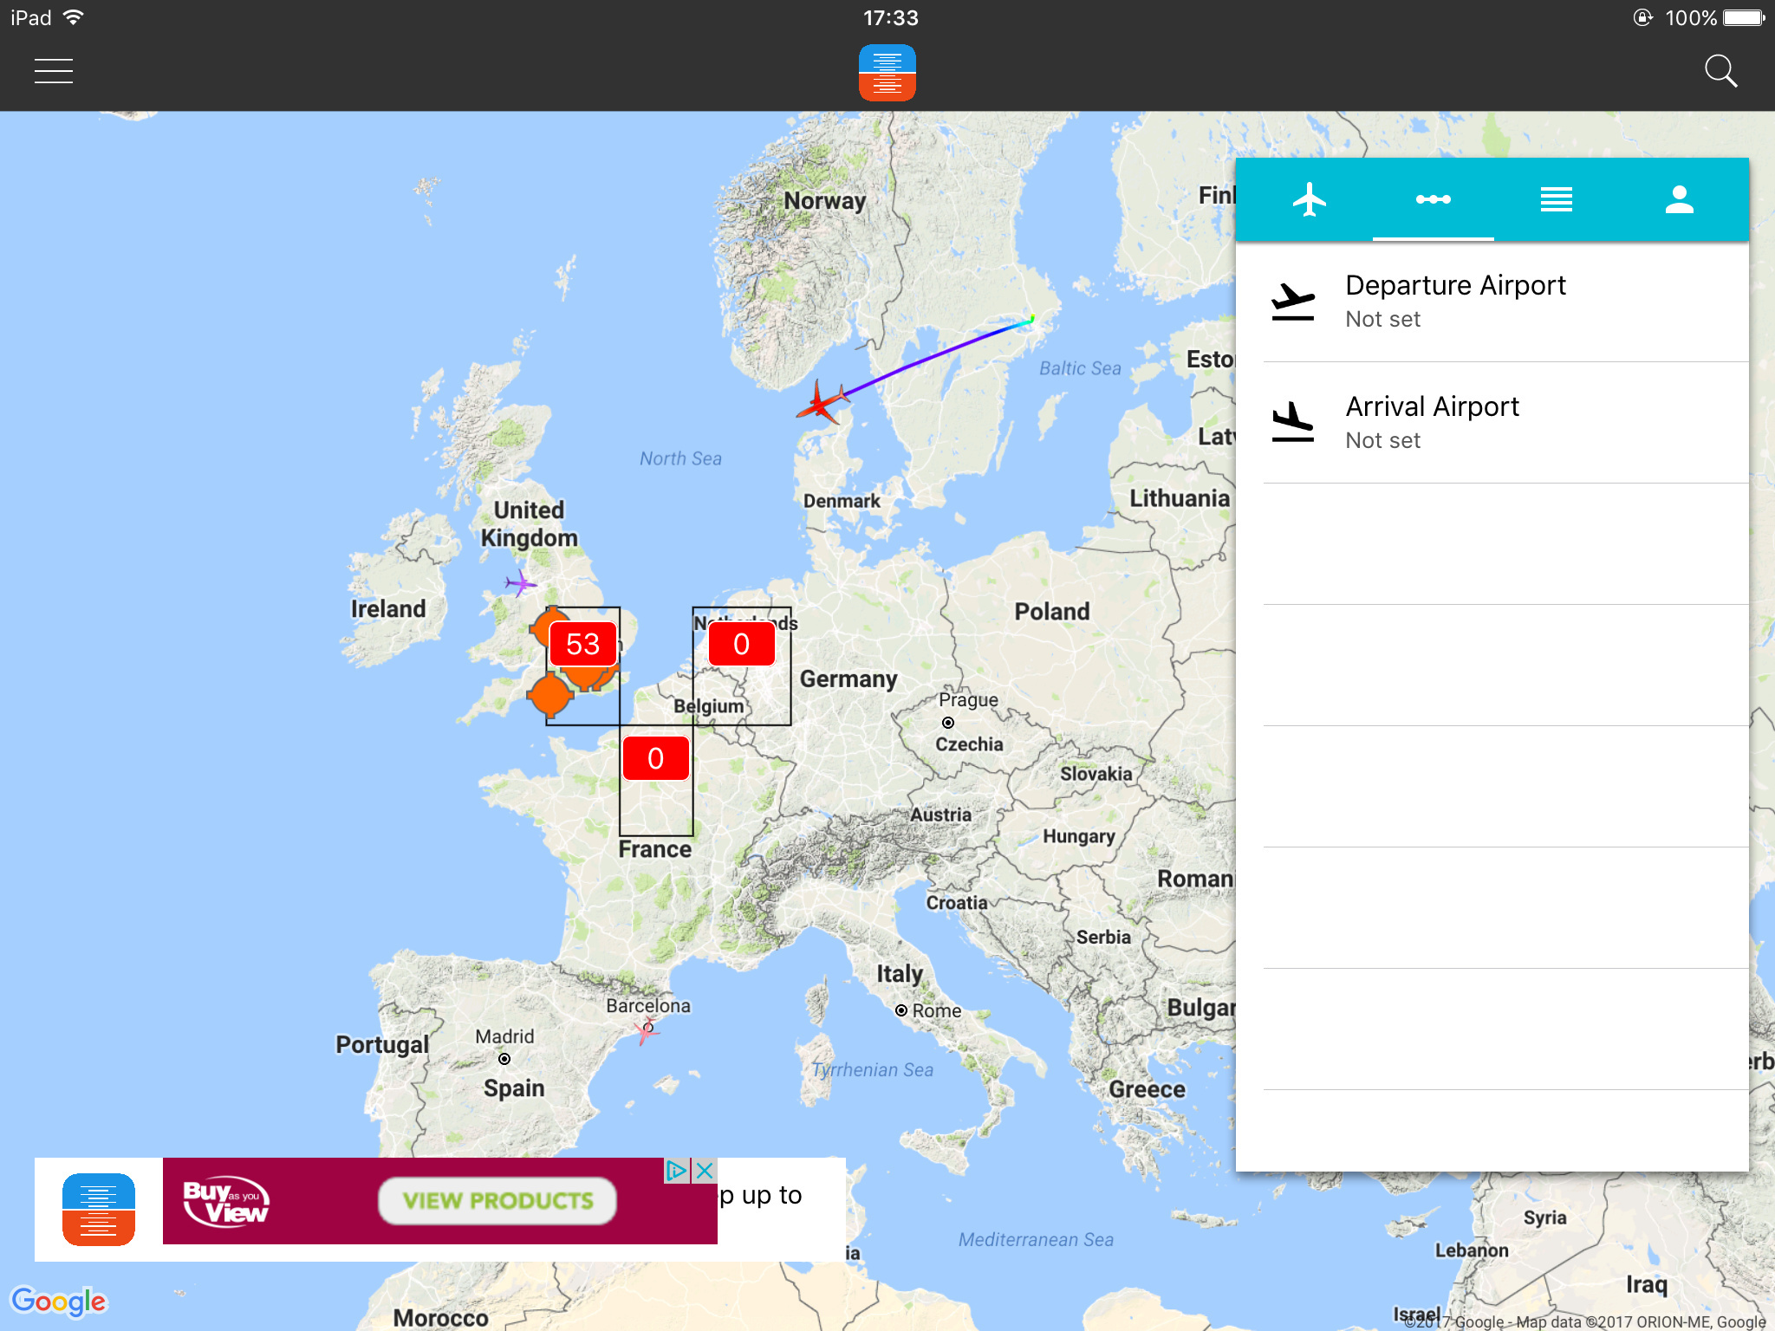Click the takeoff plane icon
The width and height of the screenshot is (1775, 1331).
(x=1292, y=302)
